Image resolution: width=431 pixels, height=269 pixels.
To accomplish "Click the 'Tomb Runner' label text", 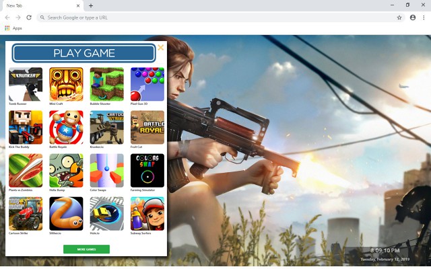I will (18, 104).
